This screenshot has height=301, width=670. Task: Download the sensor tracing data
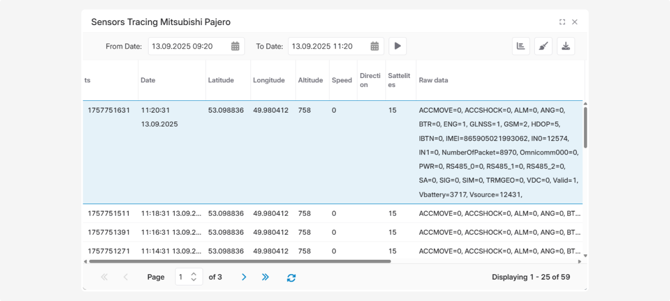pyautogui.click(x=566, y=46)
